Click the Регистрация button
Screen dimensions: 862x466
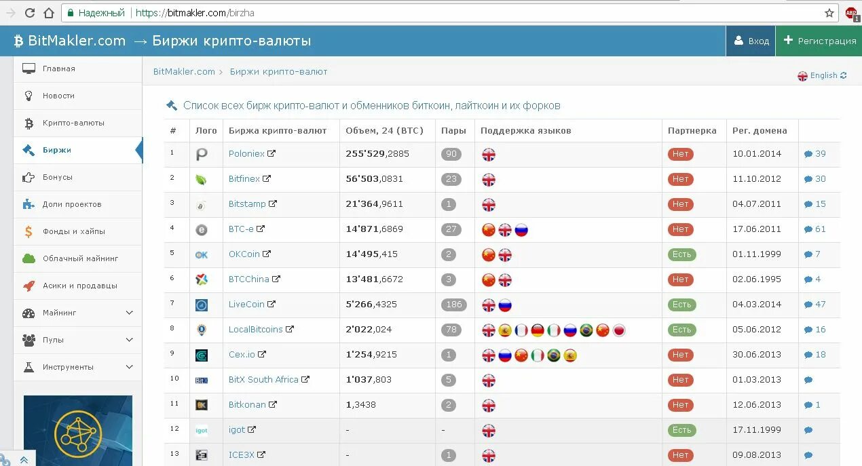point(819,41)
